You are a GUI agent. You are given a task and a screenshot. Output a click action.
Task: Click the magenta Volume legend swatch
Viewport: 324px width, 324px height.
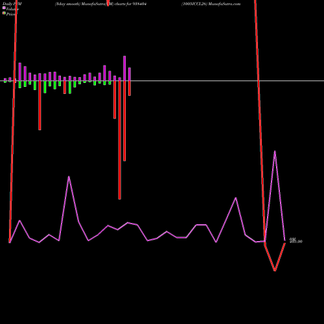[x=4, y=8]
